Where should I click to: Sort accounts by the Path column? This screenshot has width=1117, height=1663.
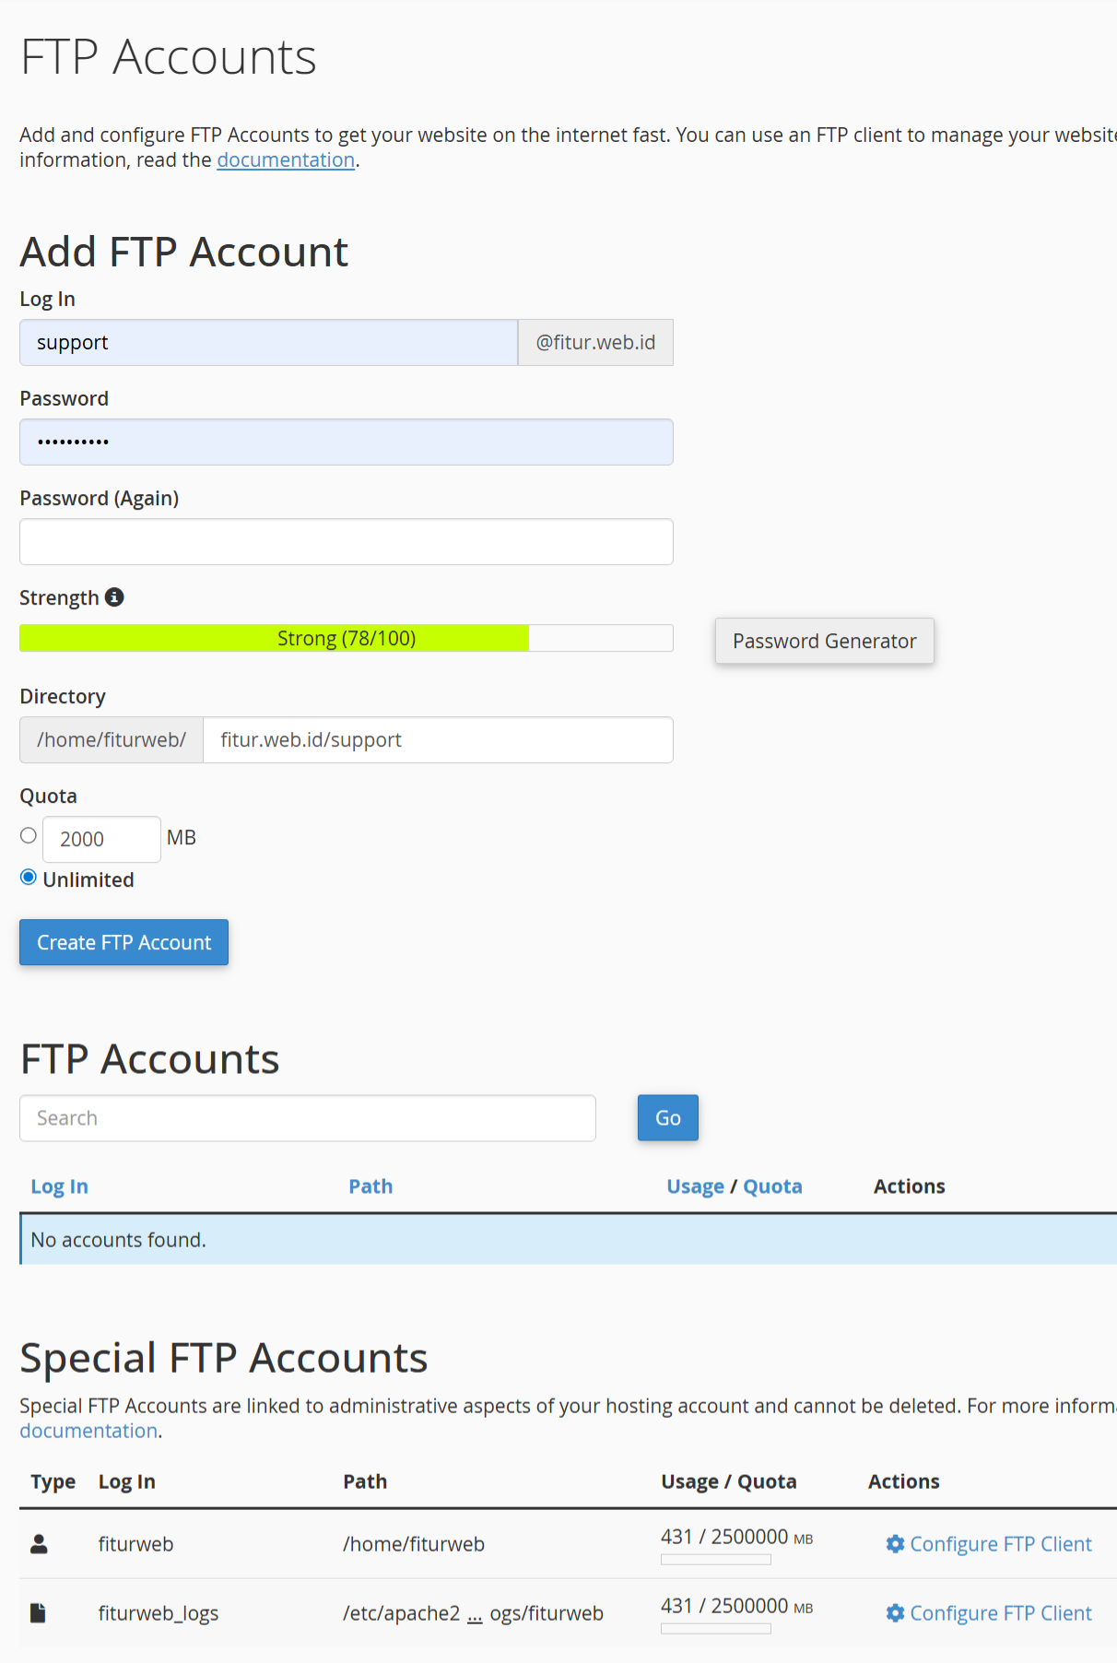[370, 1186]
